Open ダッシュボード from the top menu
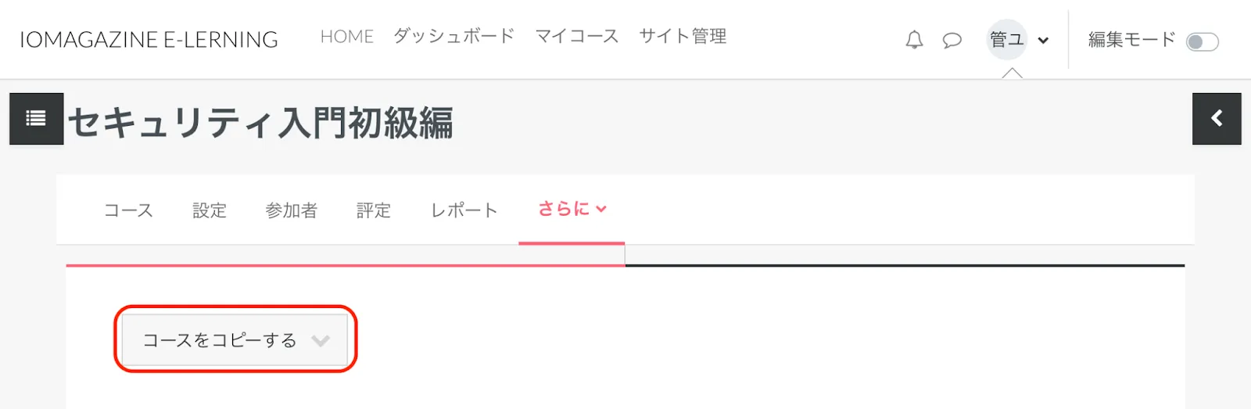This screenshot has width=1251, height=409. (x=453, y=37)
